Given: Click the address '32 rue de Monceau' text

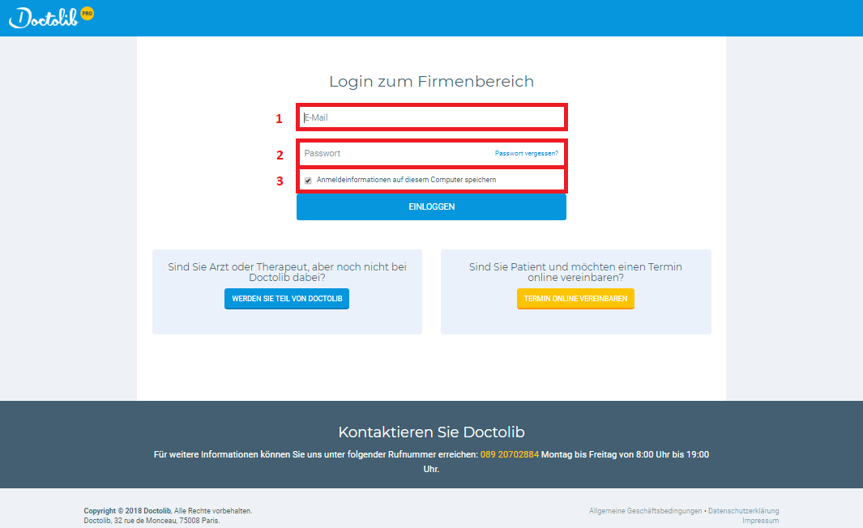Looking at the screenshot, I should coord(145,520).
